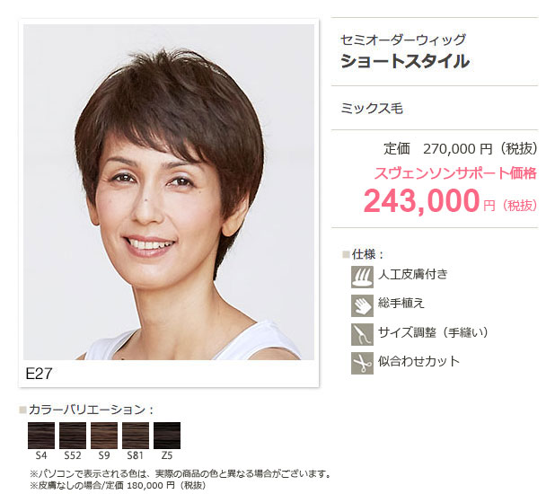Click the ショートスタイル product title
555x494 pixels.
click(x=404, y=61)
